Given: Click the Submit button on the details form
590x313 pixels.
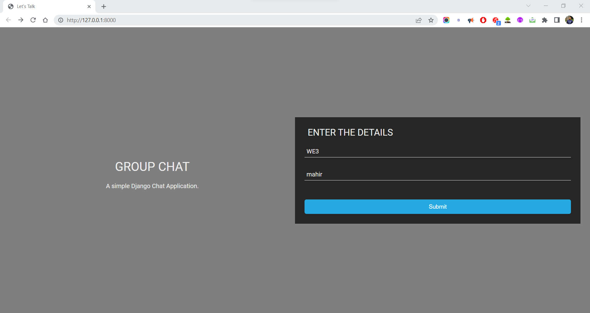Looking at the screenshot, I should (437, 207).
